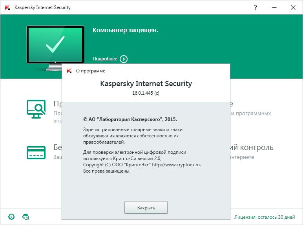Screen dimensions: 303x225
Task: Open the Safe Money card icon
Action: tap(36, 153)
